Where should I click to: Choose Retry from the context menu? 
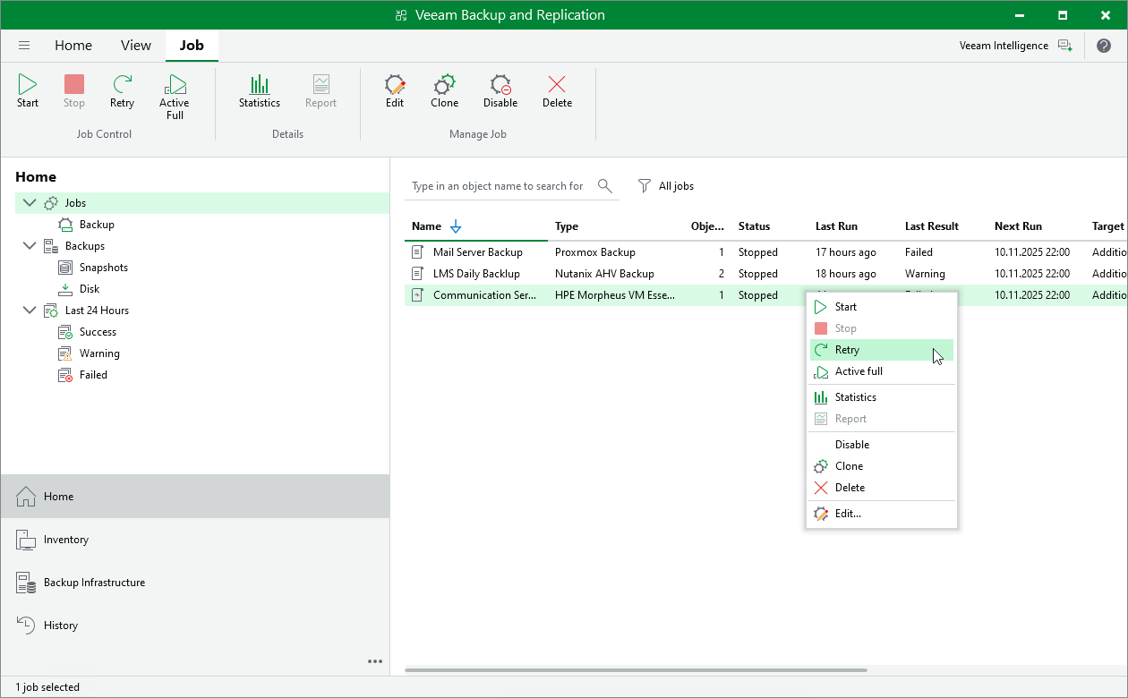coord(847,350)
